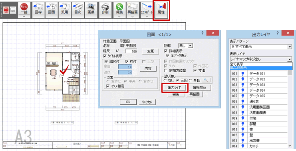Click the 出力レイヤ button
The height and width of the screenshot is (151, 296).
pos(174,87)
